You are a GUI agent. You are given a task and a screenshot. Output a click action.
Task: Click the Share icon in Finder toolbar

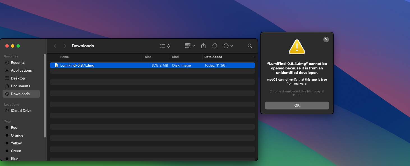coord(204,46)
